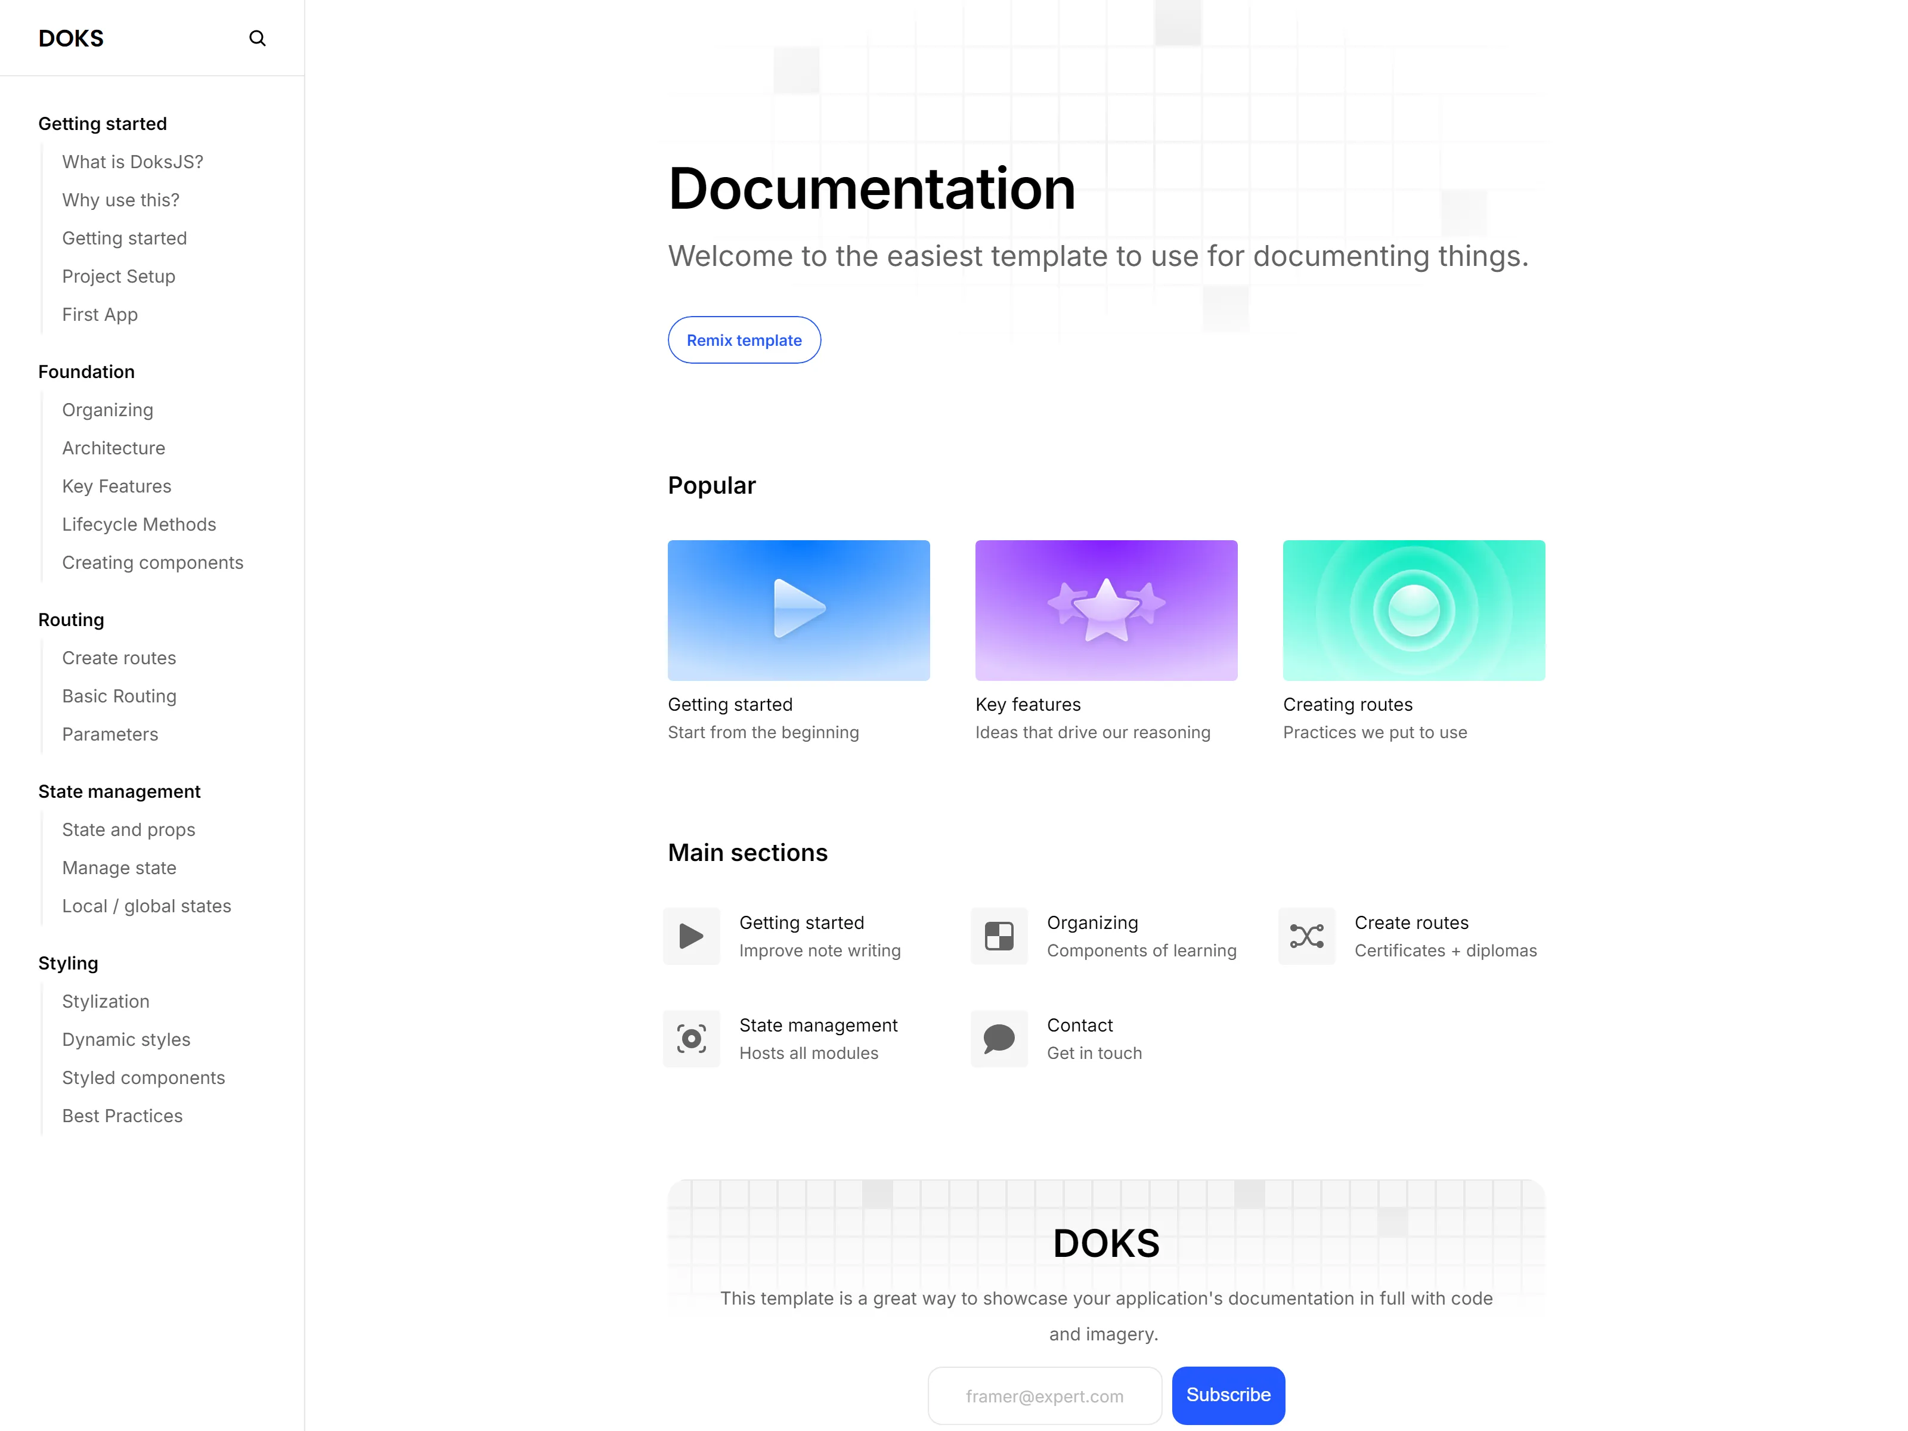Screen dimensions: 1908x1431
Task: Click 'Get in touch' Contact entry
Action: 1094,1053
